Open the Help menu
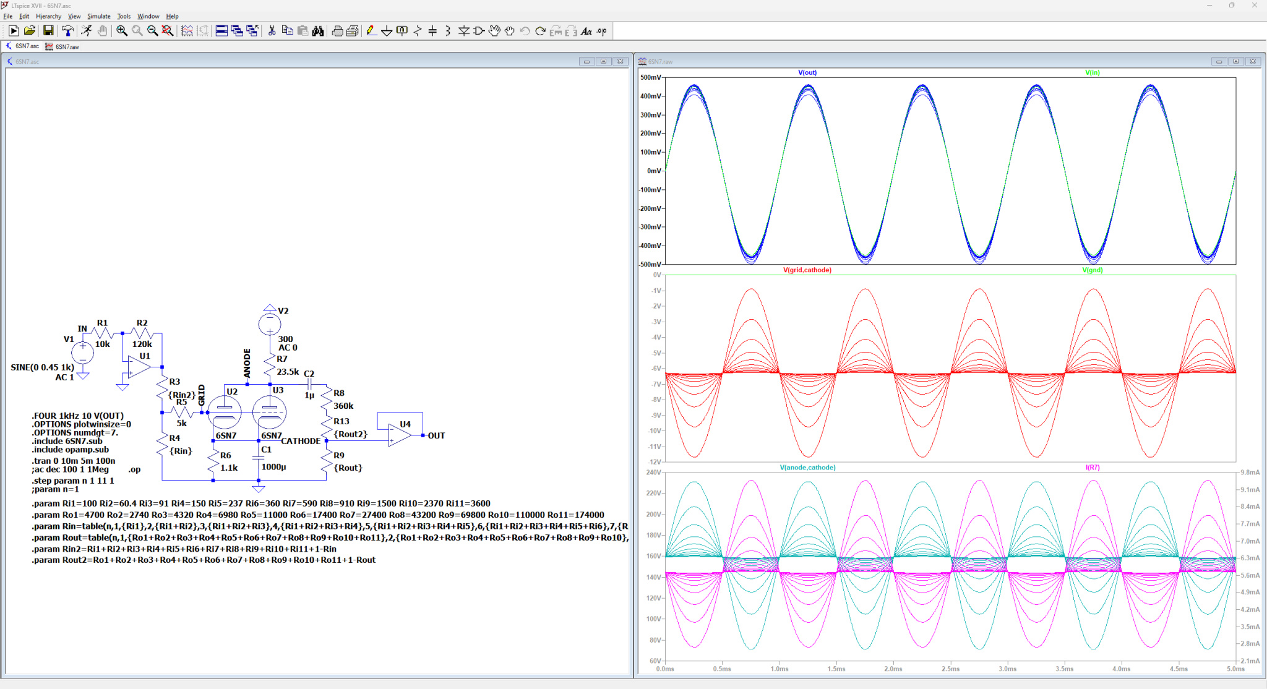Viewport: 1267px width, 689px height. pos(173,17)
